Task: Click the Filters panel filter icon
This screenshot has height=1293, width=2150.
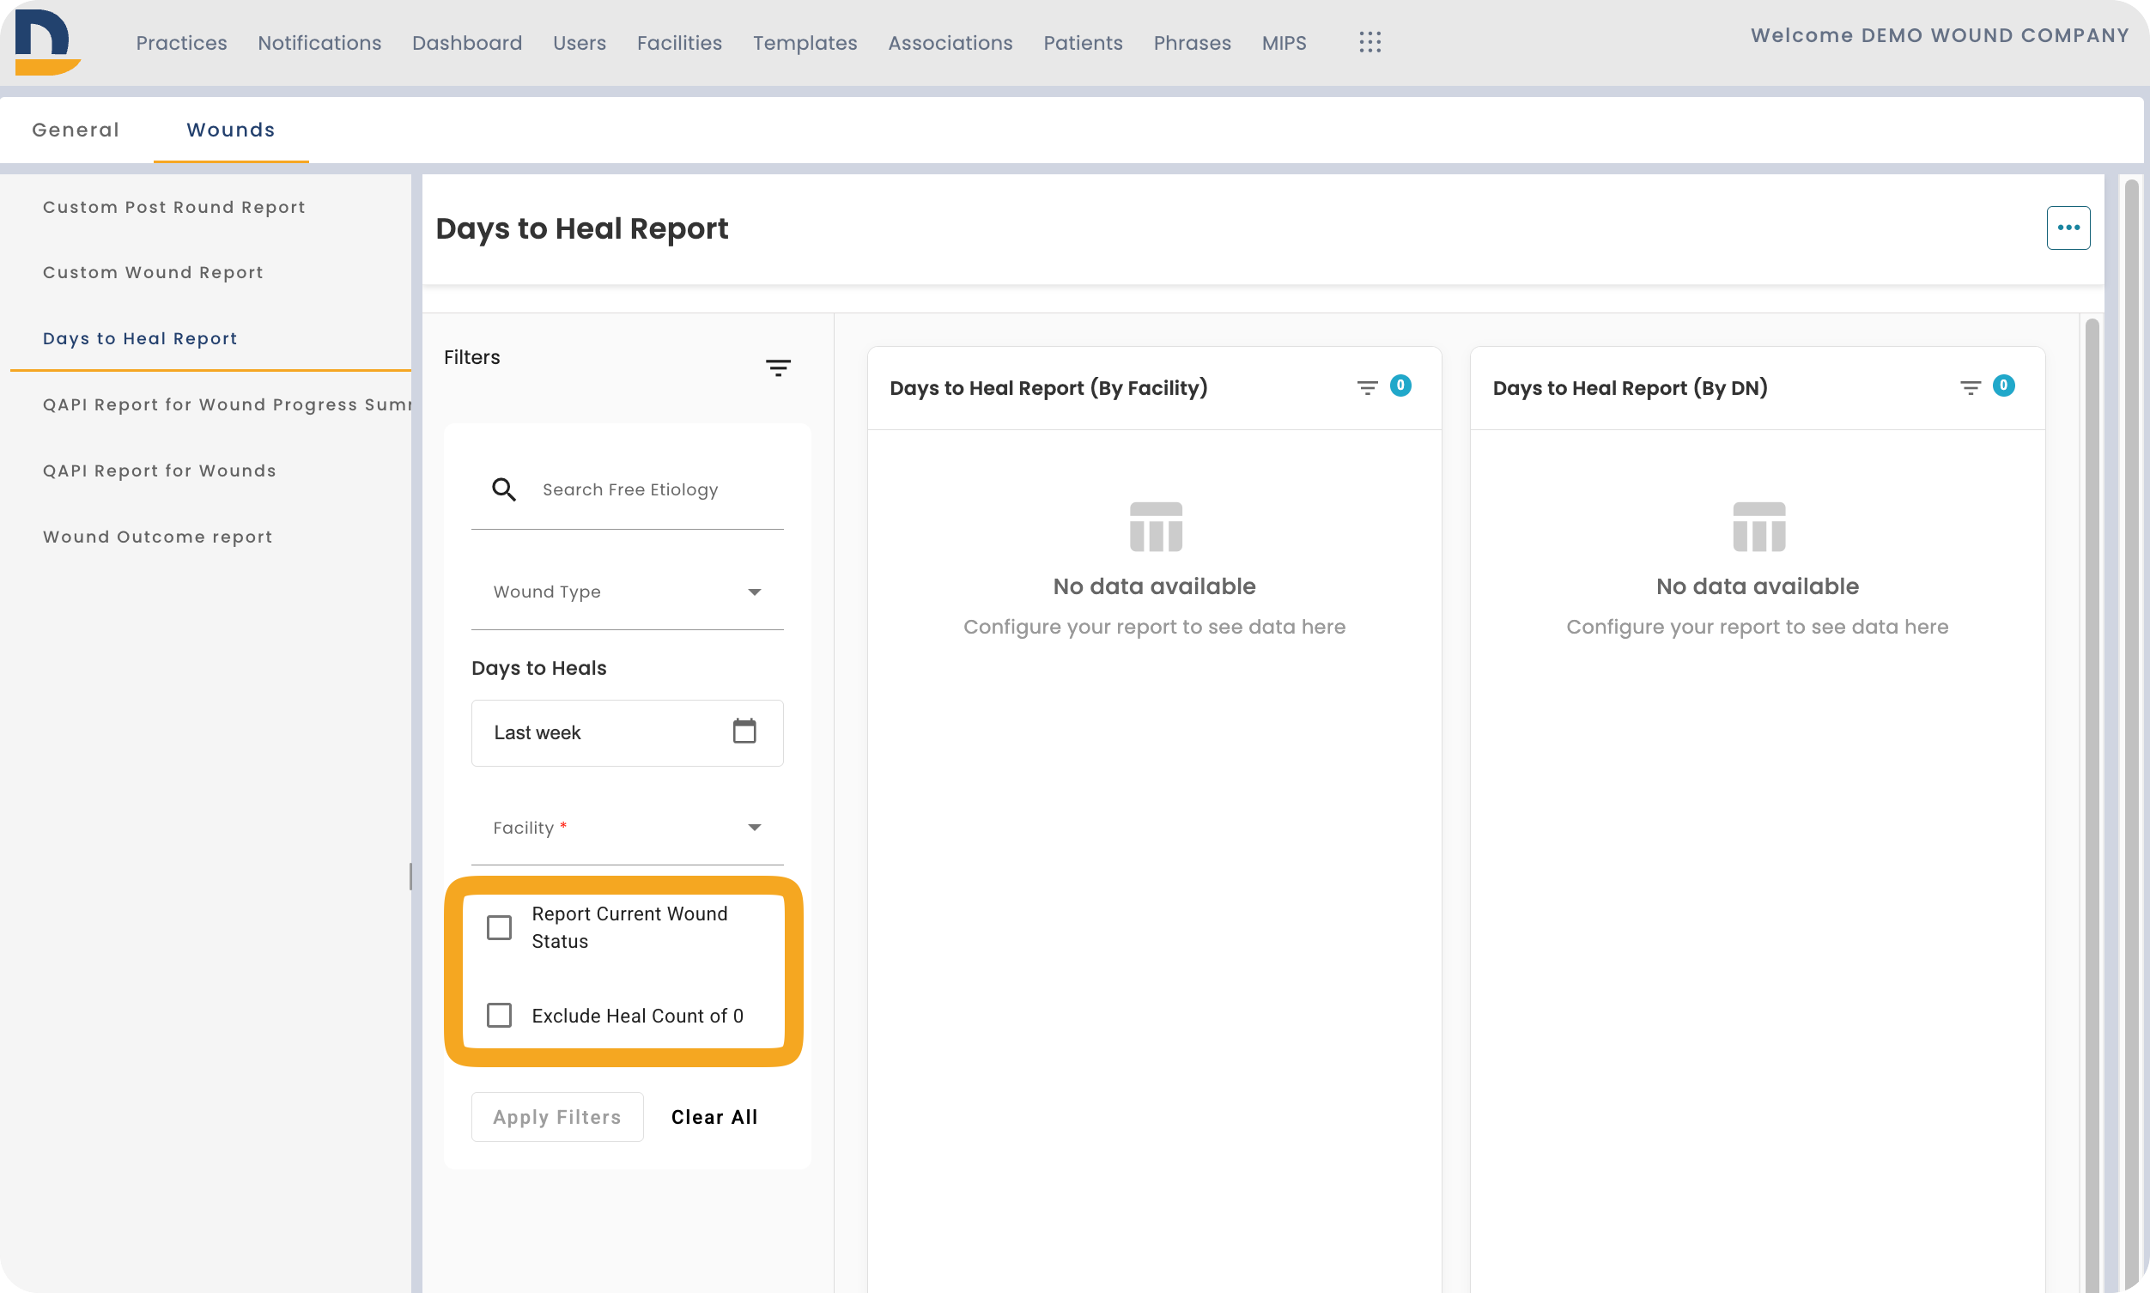Action: tap(778, 367)
